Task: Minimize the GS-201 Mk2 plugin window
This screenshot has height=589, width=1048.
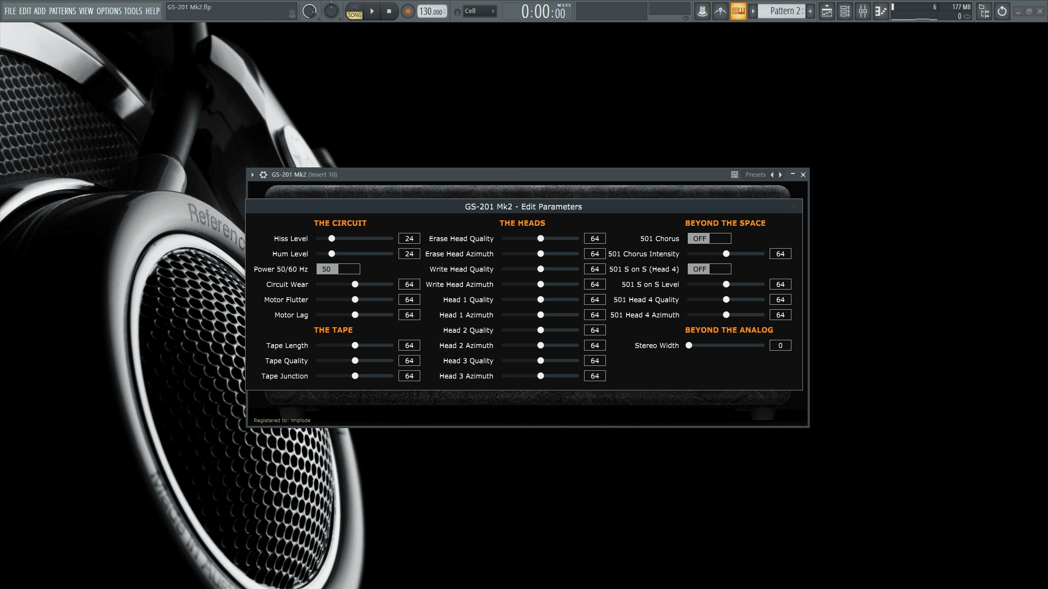Action: (793, 174)
